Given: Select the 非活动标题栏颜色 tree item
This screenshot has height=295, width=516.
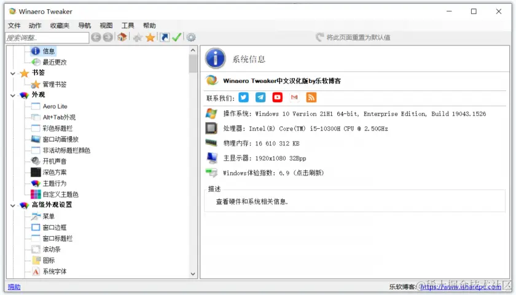Looking at the screenshot, I should [x=66, y=150].
